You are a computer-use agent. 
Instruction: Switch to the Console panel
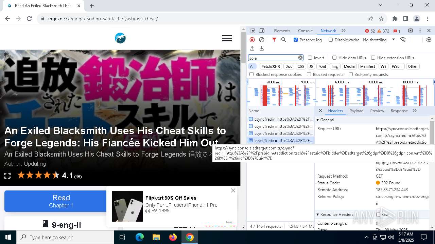coord(305,30)
